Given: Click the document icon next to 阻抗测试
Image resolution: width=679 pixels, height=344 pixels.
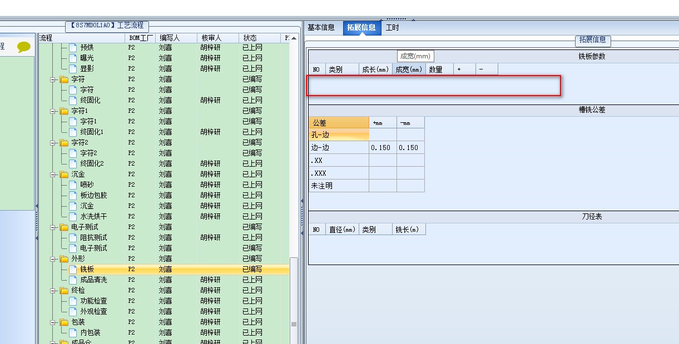Looking at the screenshot, I should pyautogui.click(x=73, y=238).
